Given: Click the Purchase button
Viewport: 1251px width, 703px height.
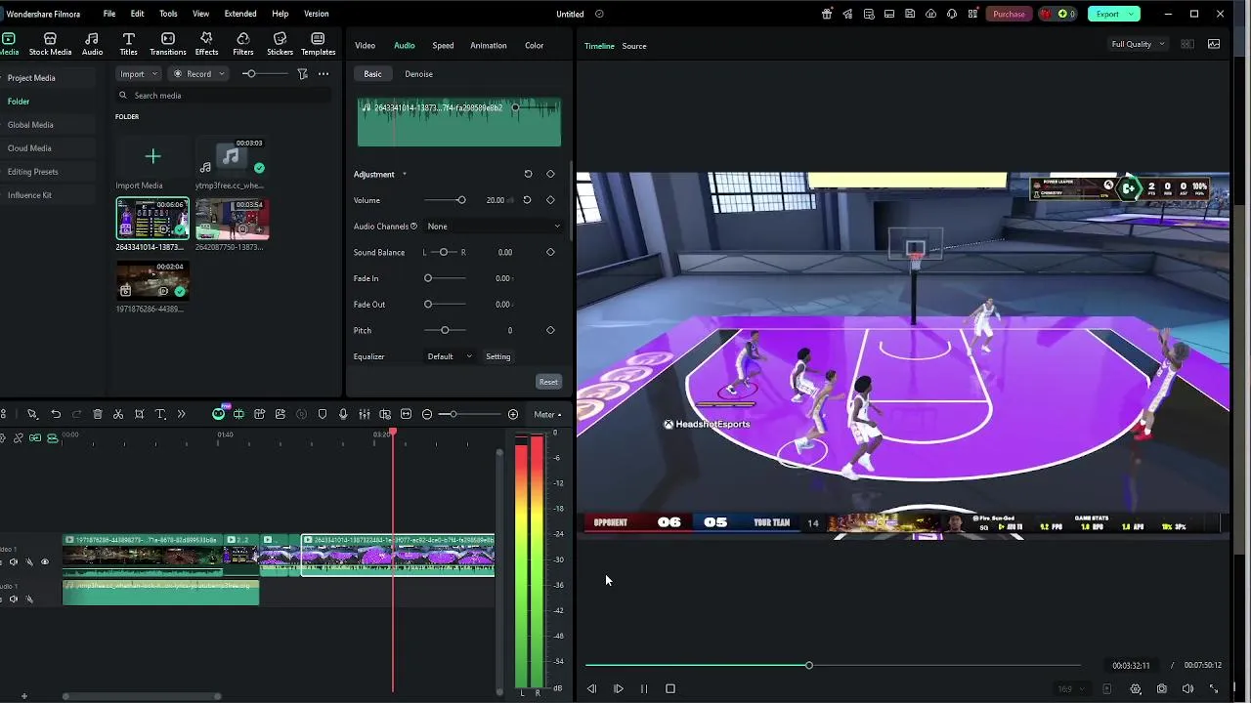Looking at the screenshot, I should (1009, 14).
